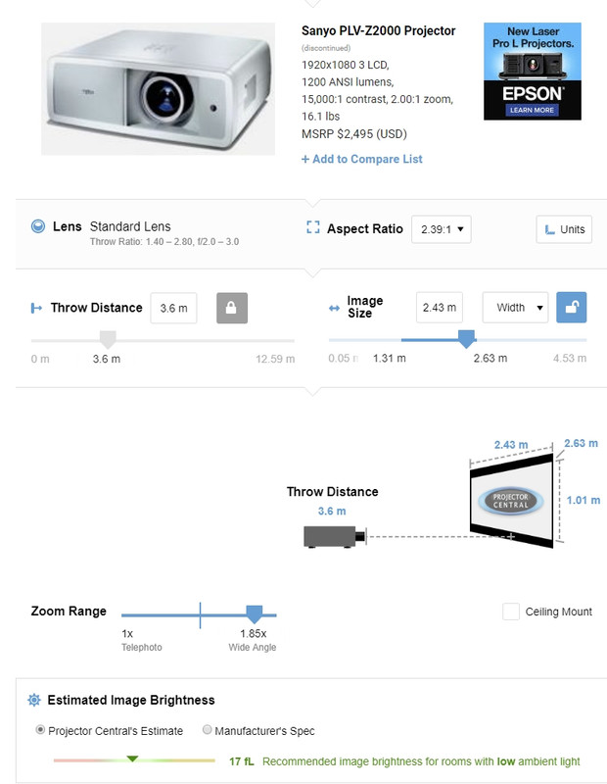Click the Image Size double-arrow icon
607x784 pixels.
pos(334,308)
